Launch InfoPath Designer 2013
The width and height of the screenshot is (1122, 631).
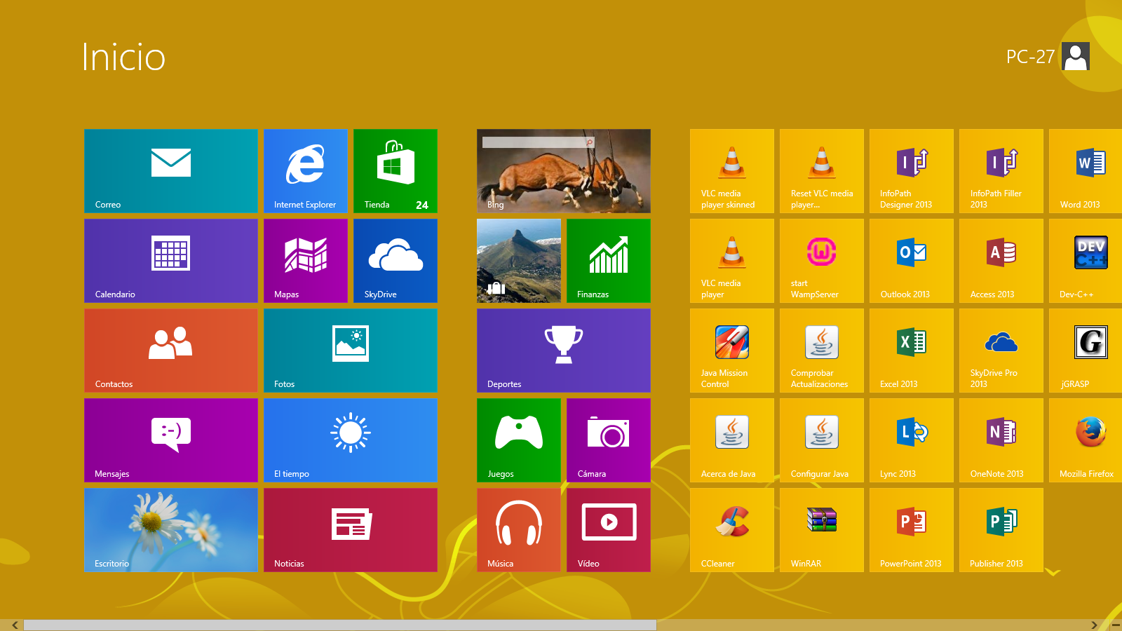912,171
